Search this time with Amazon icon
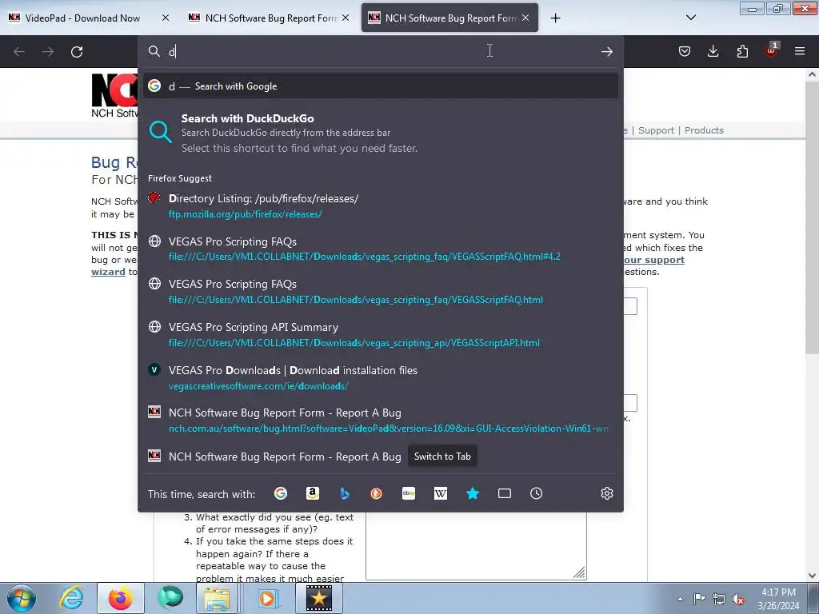 pyautogui.click(x=313, y=493)
